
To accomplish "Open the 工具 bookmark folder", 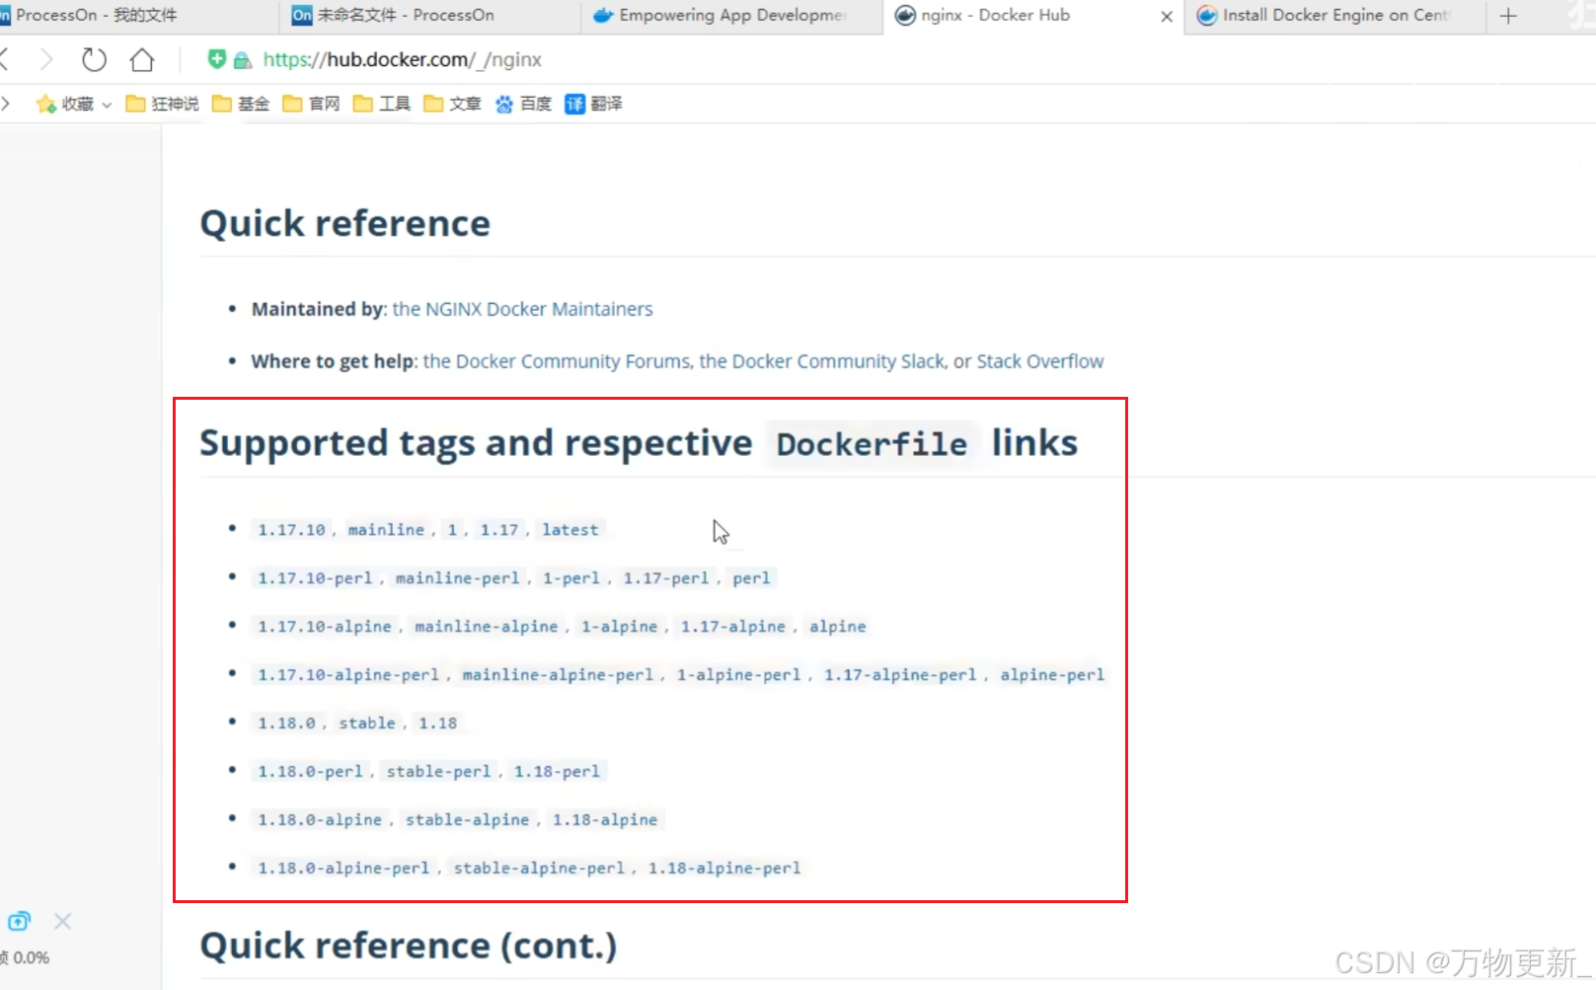I will point(381,104).
